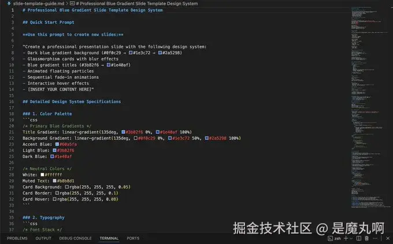Click the 'Interactive hover effects' line

(x=55, y=83)
